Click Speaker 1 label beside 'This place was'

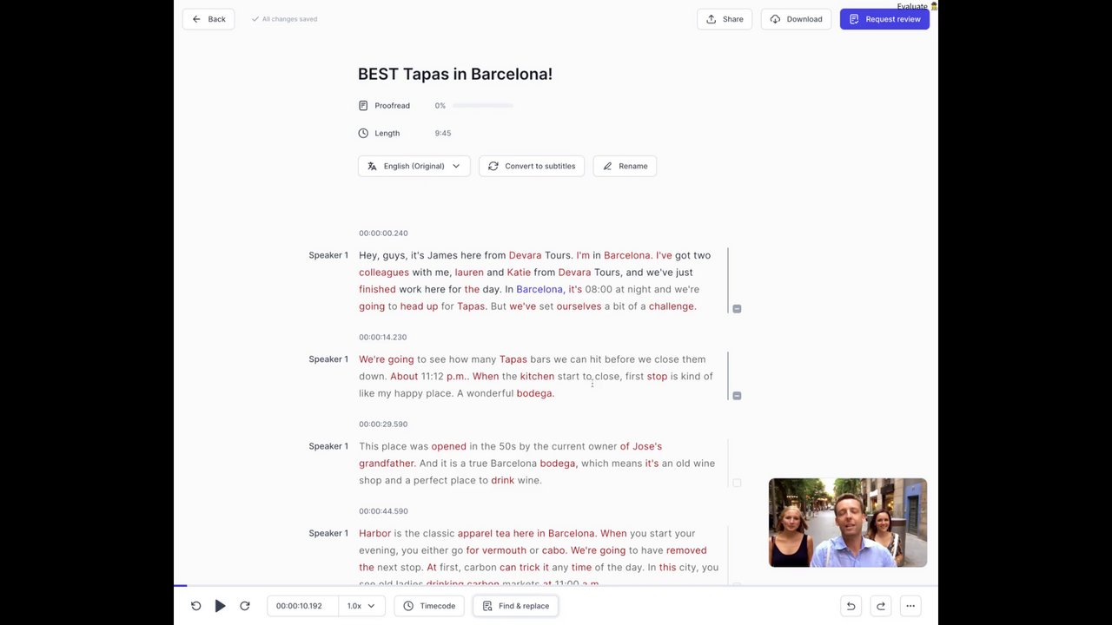click(x=328, y=446)
